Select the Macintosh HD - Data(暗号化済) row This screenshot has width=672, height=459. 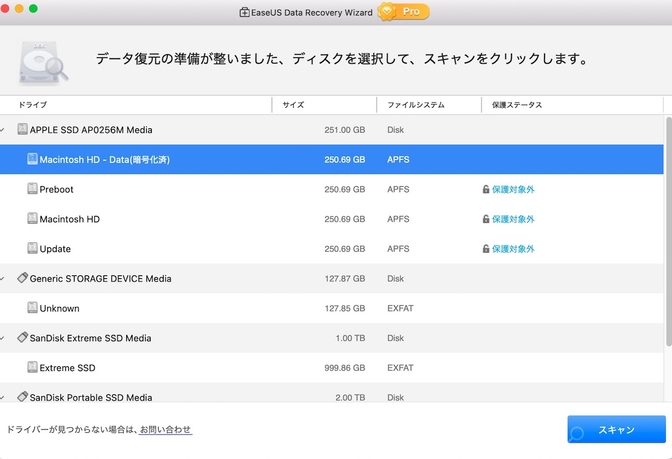tap(332, 159)
